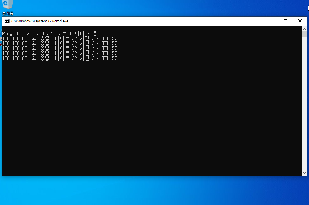Click the ping reply line showing 시간=4ms
This screenshot has height=205, width=309.
click(60, 48)
